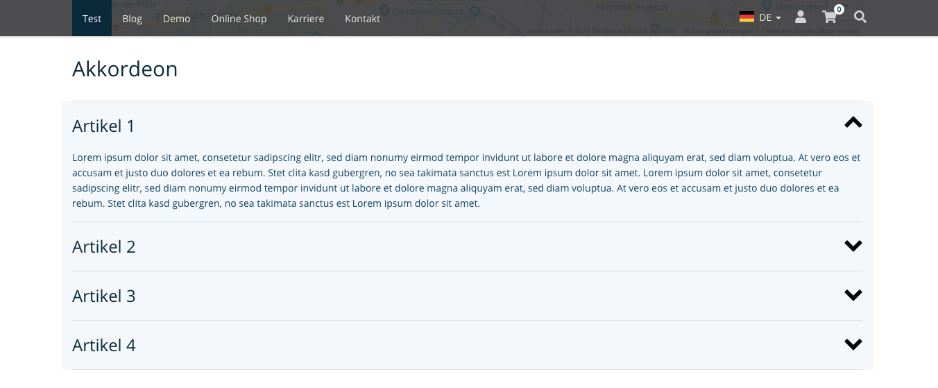Expand Artikel 2 with its chevron

coord(853,246)
